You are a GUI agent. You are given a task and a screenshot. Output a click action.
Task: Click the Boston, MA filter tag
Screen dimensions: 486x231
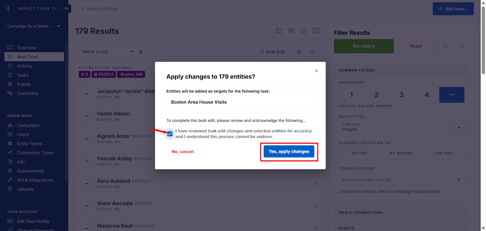coord(131,74)
